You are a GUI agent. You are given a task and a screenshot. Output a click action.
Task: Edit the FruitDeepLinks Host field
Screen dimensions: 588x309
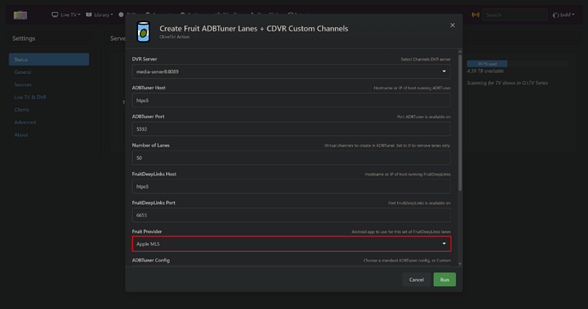click(291, 186)
